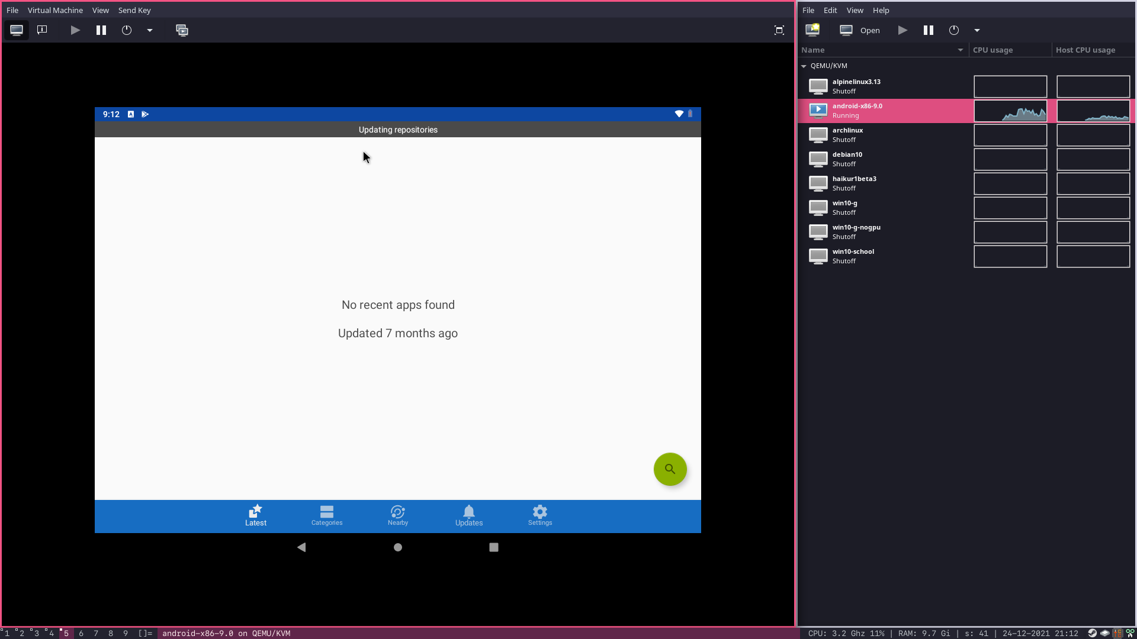Tap the Android Wi-Fi status icon
The height and width of the screenshot is (639, 1137).
coord(679,114)
